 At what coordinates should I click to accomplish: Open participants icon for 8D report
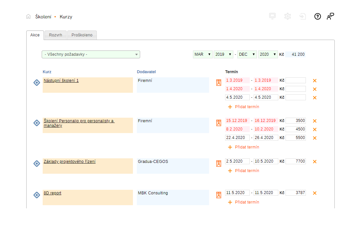[219, 195]
